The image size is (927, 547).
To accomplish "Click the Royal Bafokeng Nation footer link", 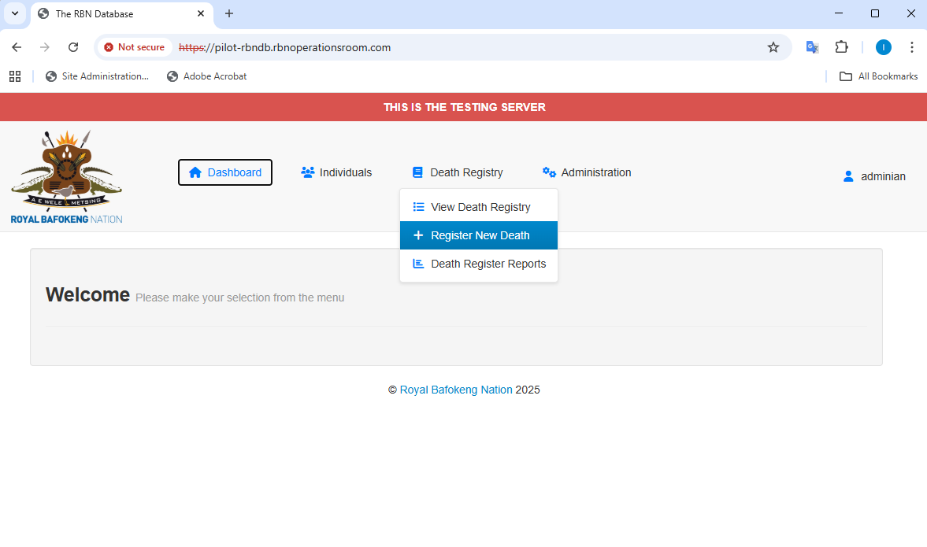I will point(456,390).
